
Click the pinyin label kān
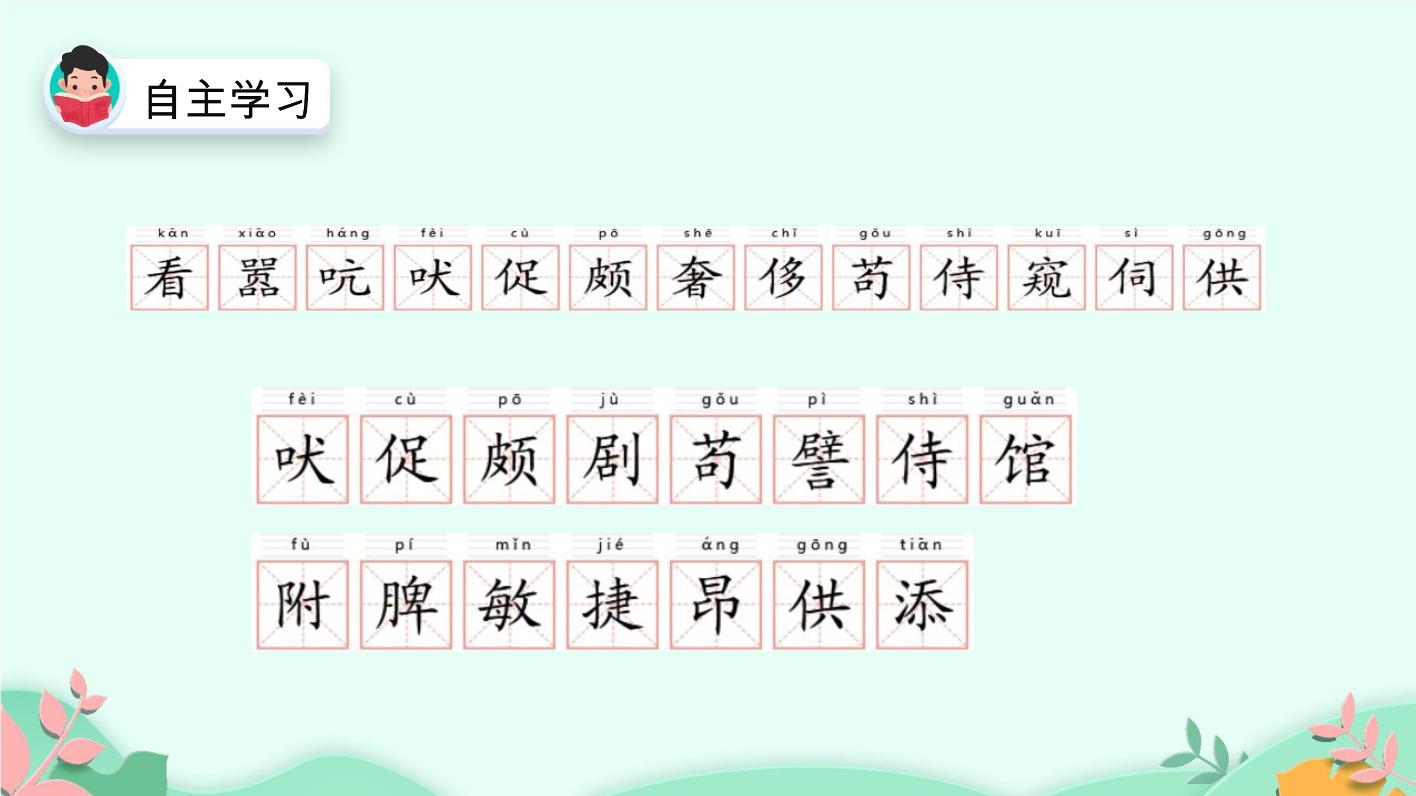173,233
